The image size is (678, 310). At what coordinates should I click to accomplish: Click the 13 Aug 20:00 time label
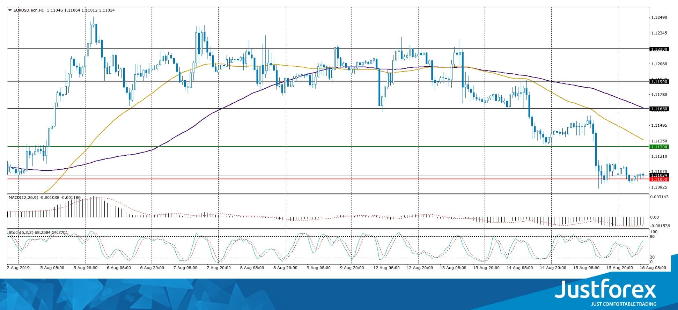(x=486, y=268)
